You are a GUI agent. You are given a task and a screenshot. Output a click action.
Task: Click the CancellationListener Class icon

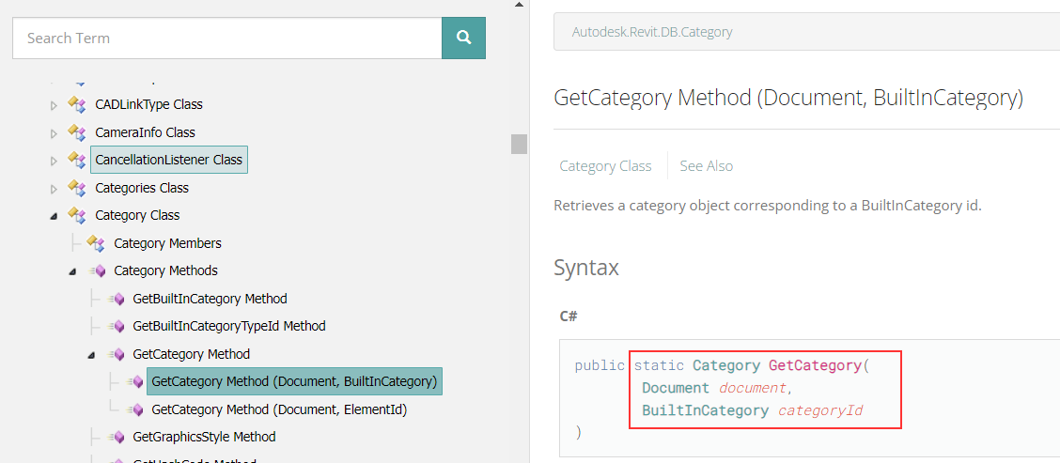pyautogui.click(x=76, y=161)
